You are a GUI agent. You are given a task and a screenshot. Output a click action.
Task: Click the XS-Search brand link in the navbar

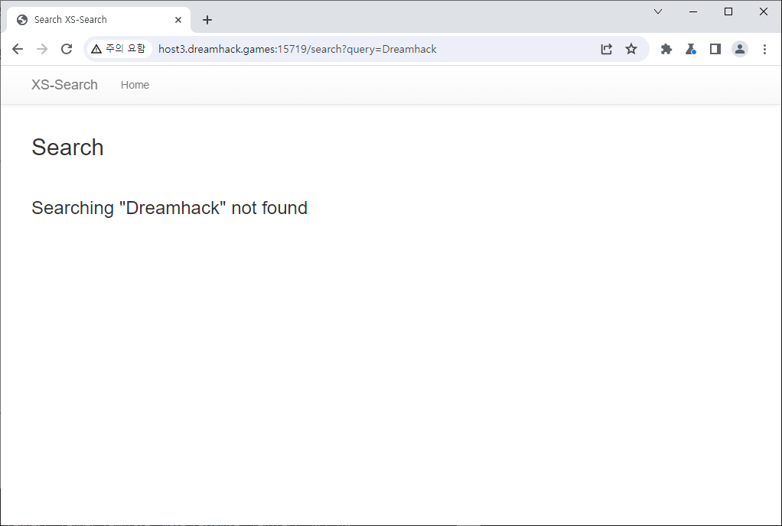pyautogui.click(x=64, y=85)
